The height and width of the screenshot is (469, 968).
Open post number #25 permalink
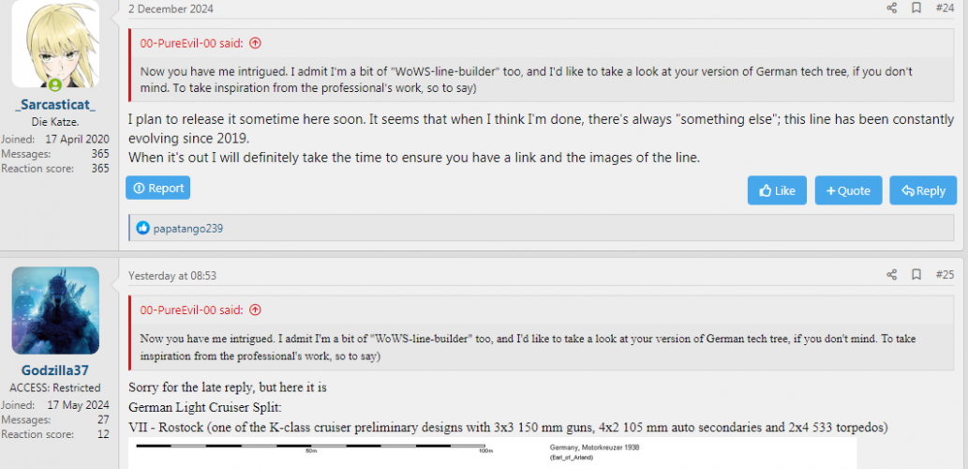pyautogui.click(x=945, y=275)
